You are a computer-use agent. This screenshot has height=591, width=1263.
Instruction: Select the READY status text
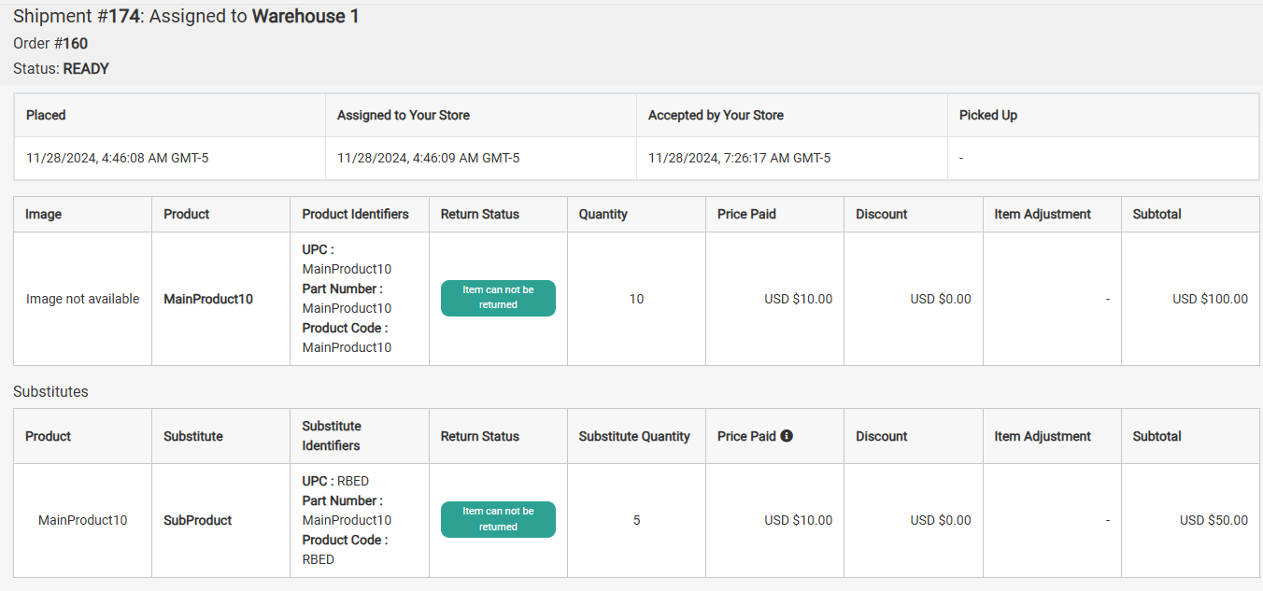point(86,68)
